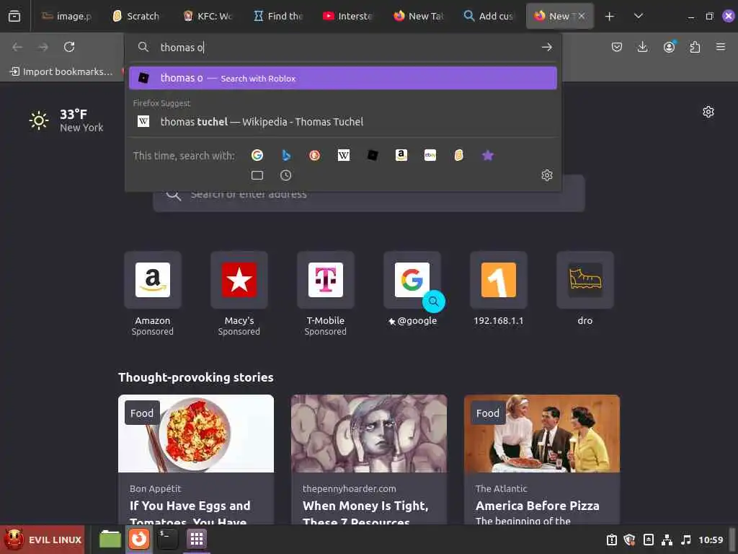Image resolution: width=738 pixels, height=554 pixels.
Task: Switch to the image.p tab
Action: pos(67,16)
